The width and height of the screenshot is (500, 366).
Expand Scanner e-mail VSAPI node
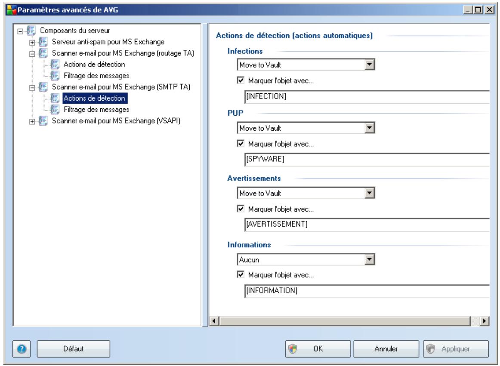point(32,121)
